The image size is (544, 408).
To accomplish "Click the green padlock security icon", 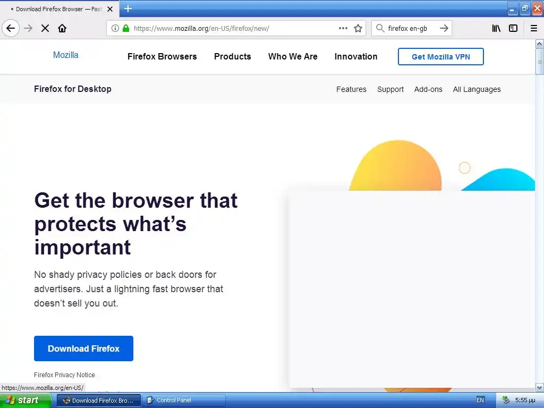I will pos(126,28).
